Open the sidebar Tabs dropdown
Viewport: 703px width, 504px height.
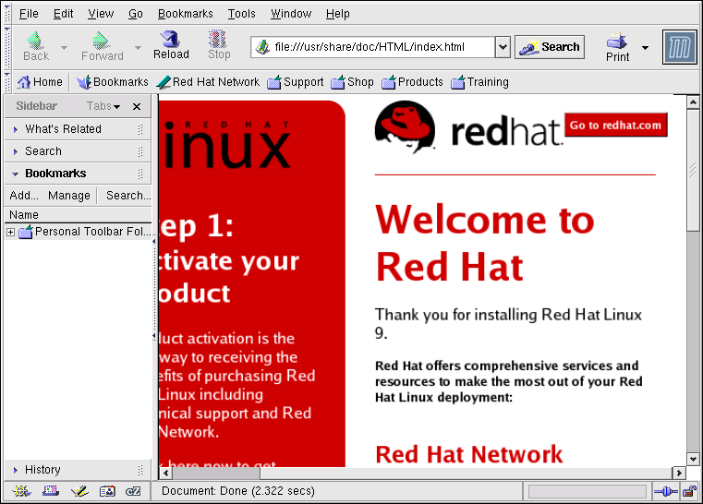[x=104, y=107]
